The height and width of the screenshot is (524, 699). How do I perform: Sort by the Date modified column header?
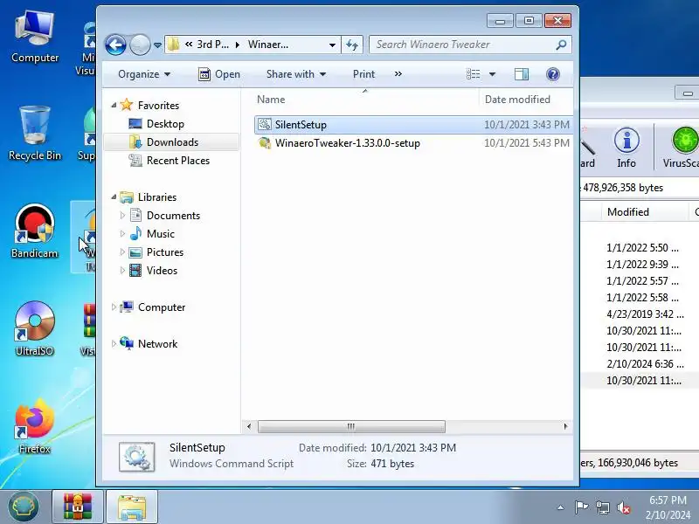[526, 100]
